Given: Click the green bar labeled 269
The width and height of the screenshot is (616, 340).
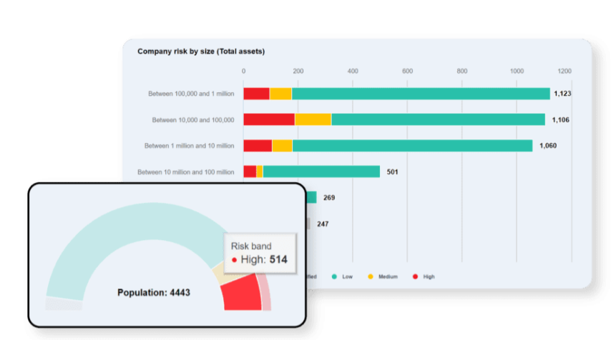Looking at the screenshot, I should tap(311, 197).
